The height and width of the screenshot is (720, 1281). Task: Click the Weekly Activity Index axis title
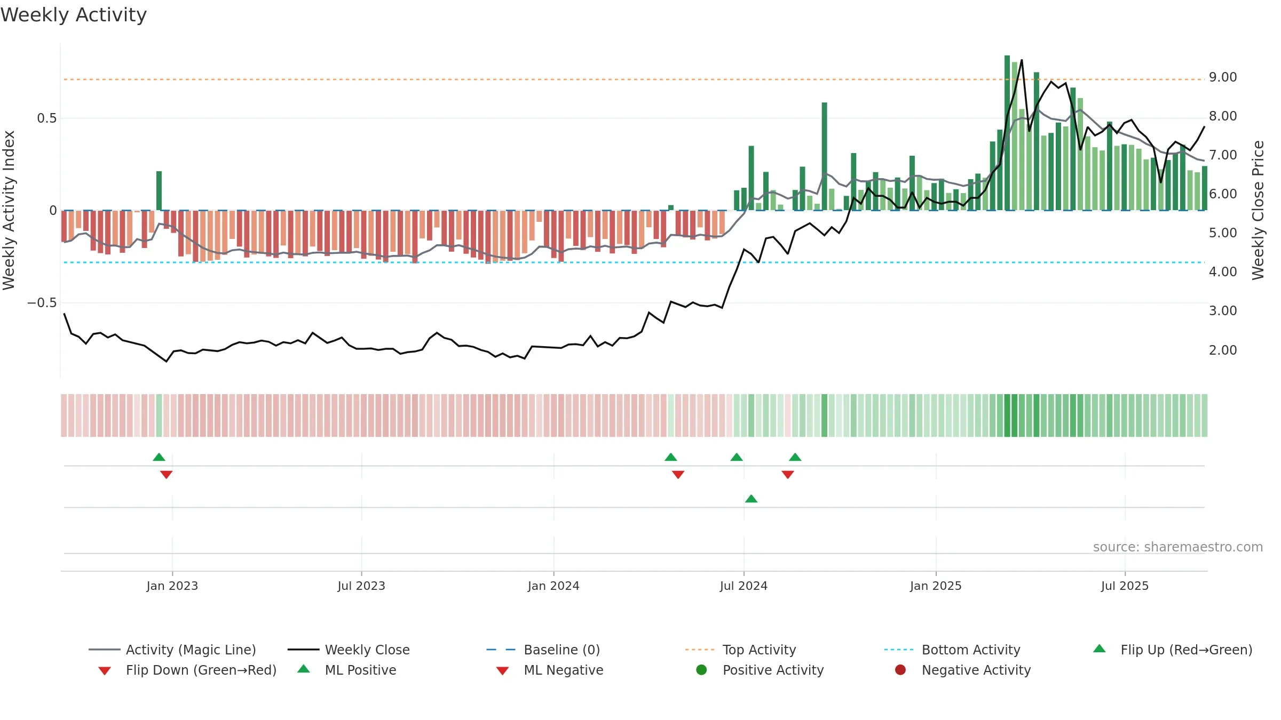[9, 210]
